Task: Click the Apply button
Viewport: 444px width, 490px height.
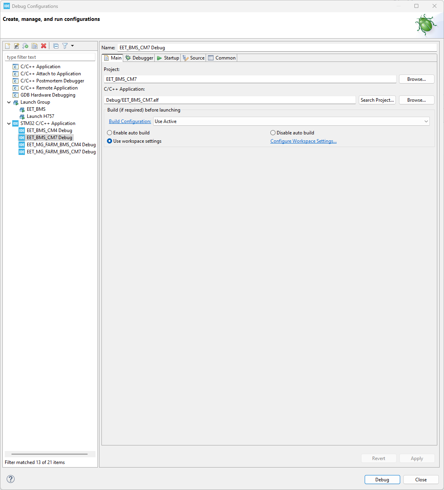Action: tap(417, 458)
